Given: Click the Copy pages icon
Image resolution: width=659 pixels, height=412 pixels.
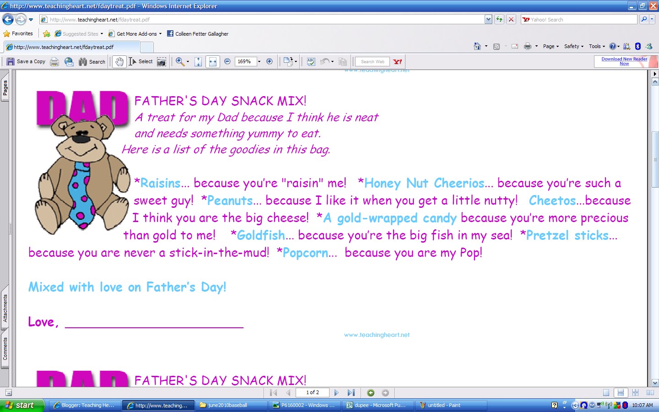Looking at the screenshot, I should coord(343,62).
